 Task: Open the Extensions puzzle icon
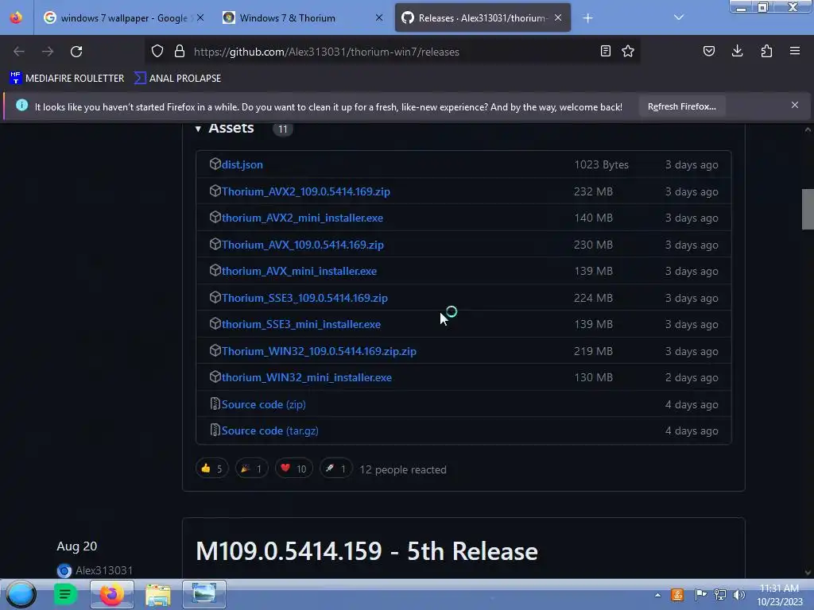[766, 52]
